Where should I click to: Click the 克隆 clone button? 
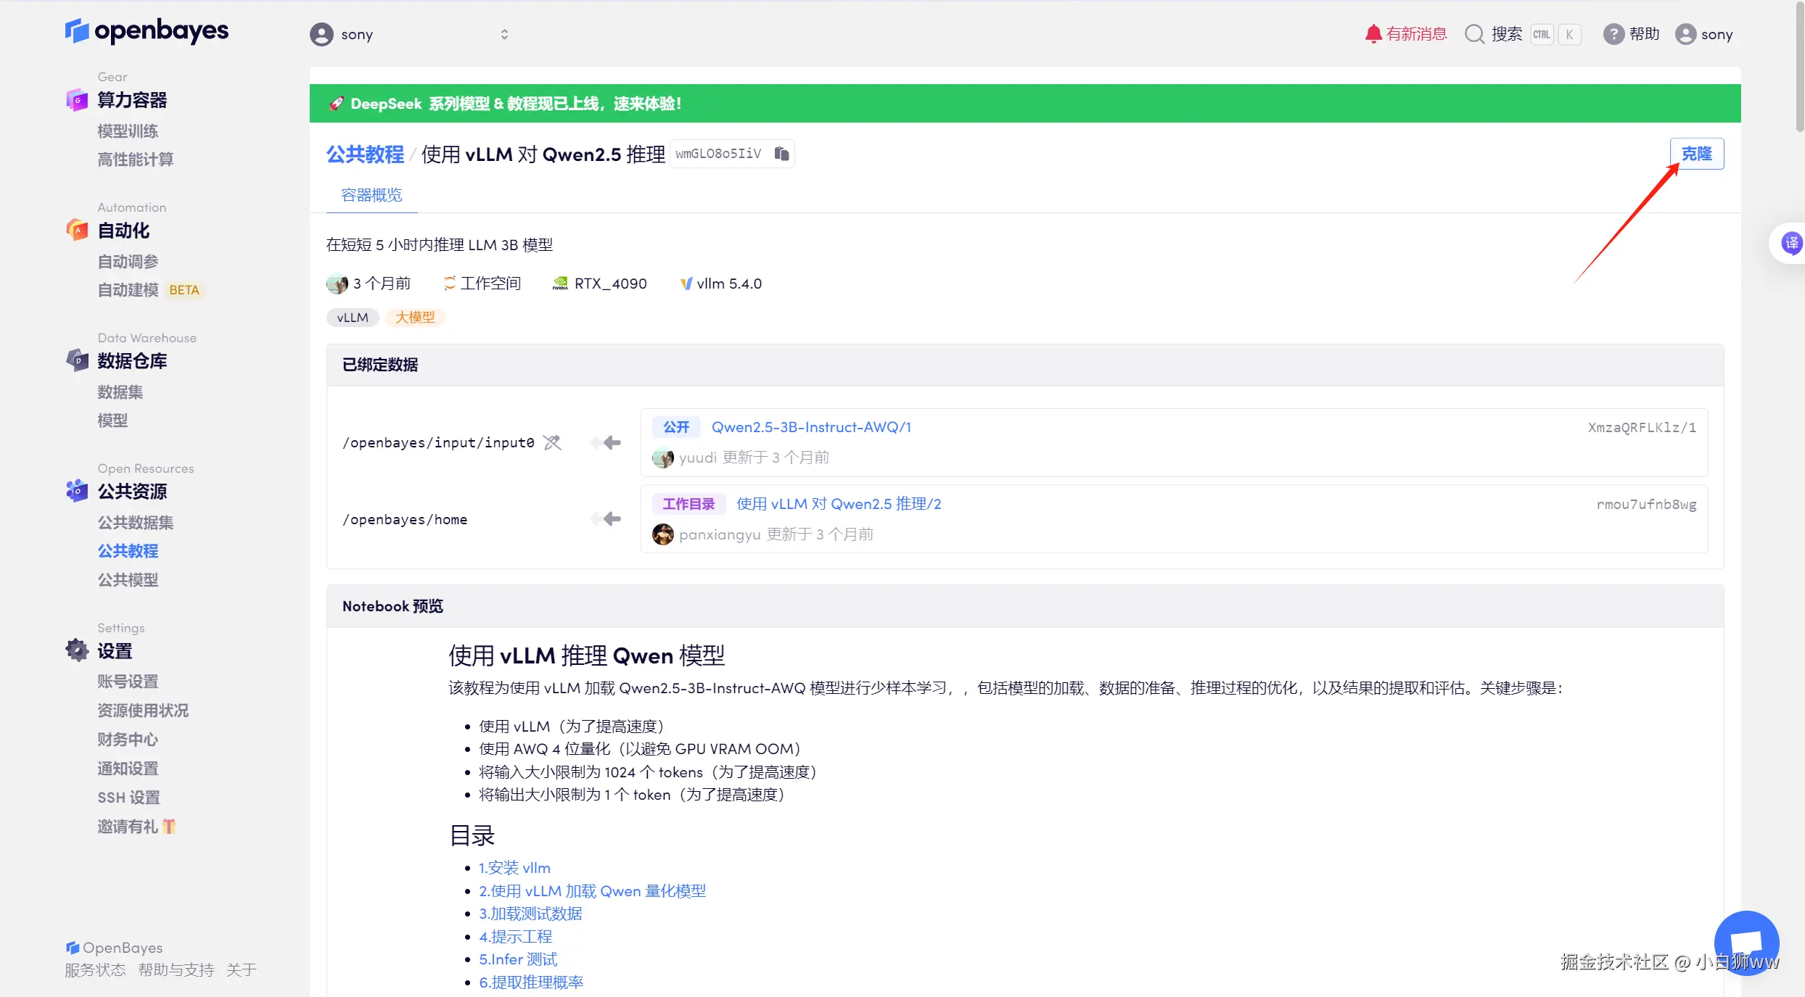(x=1696, y=154)
